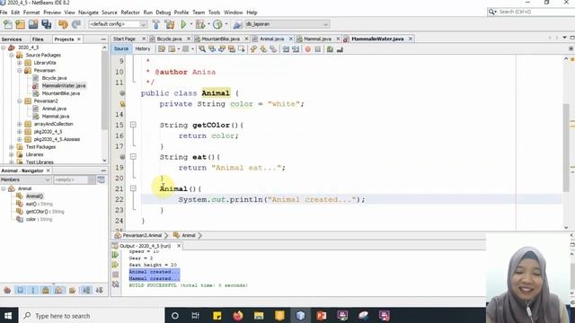Switch to the Bicycle.java editor tab

(169, 39)
